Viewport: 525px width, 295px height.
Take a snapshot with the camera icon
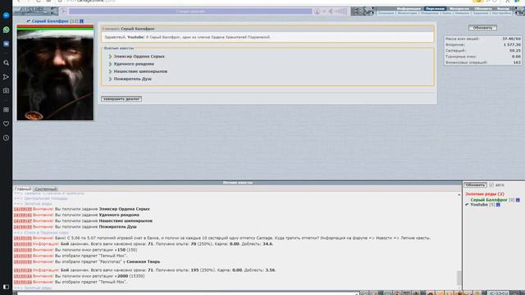(x=6, y=91)
